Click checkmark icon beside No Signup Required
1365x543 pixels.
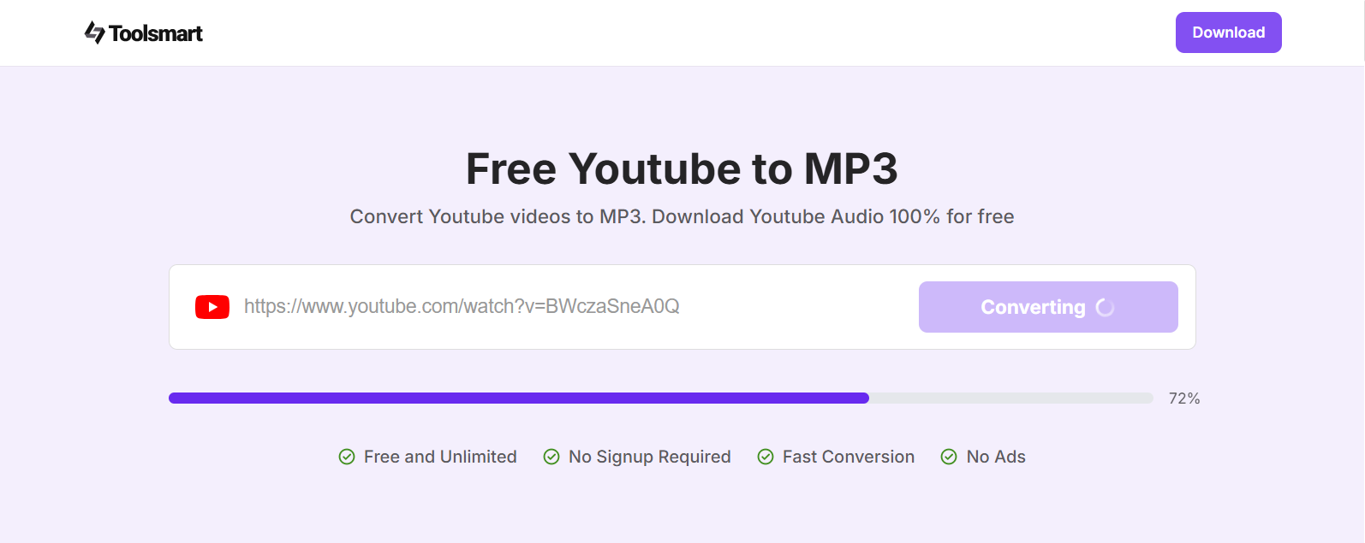pyautogui.click(x=551, y=457)
